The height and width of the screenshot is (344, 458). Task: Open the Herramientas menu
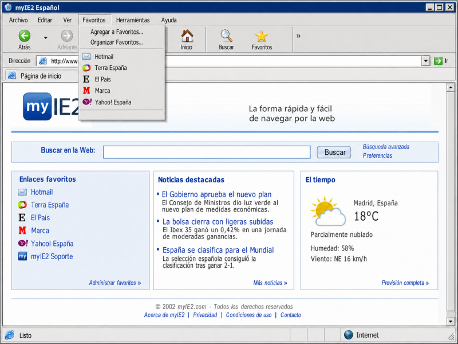133,20
